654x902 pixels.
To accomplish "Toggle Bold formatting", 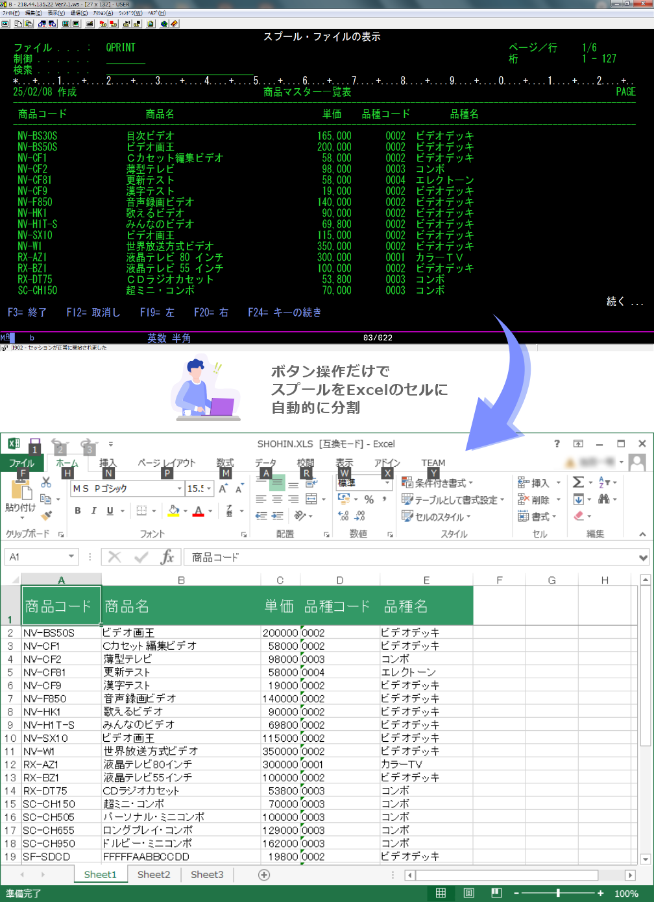I will [78, 511].
